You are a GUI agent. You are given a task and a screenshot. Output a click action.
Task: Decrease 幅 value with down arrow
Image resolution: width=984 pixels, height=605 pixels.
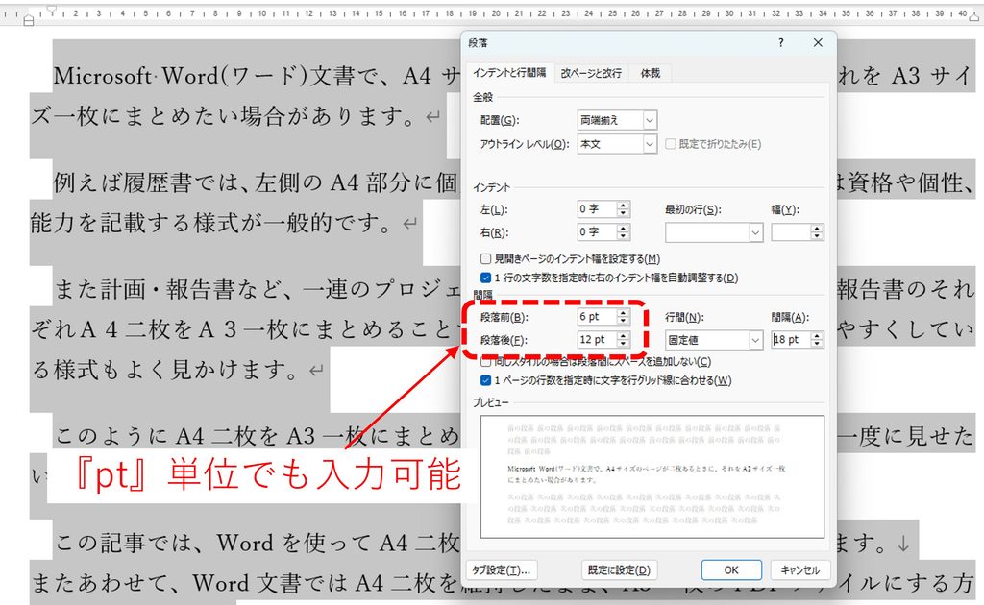point(817,236)
